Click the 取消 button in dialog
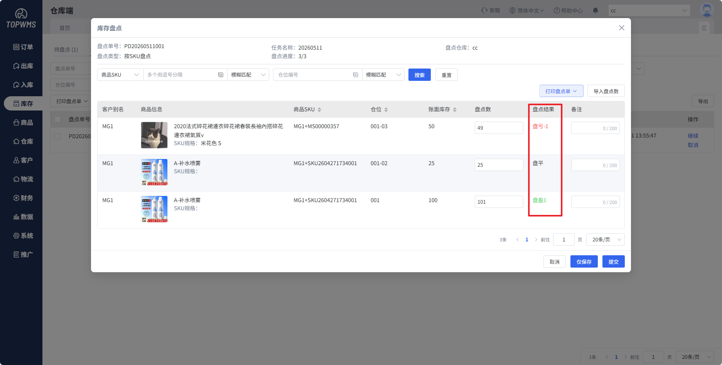Viewport: 722px width, 365px height. coord(555,262)
